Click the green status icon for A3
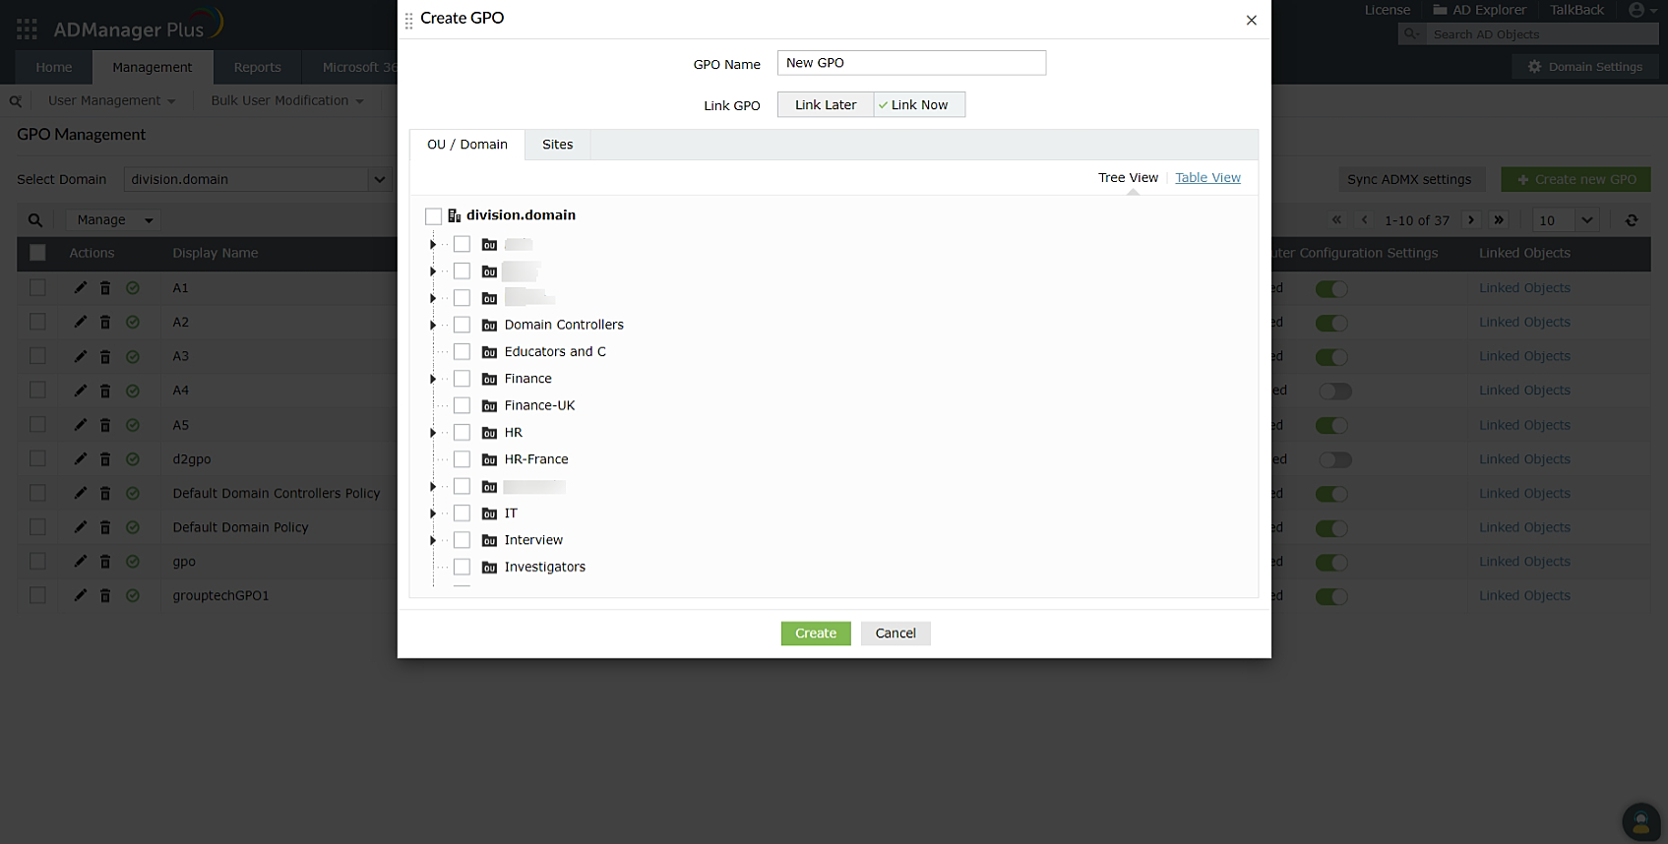Image resolution: width=1668 pixels, height=844 pixels. 133,357
